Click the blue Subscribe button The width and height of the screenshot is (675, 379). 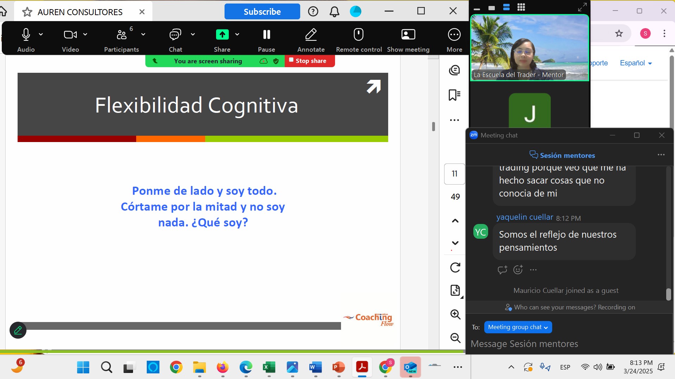pos(262,12)
